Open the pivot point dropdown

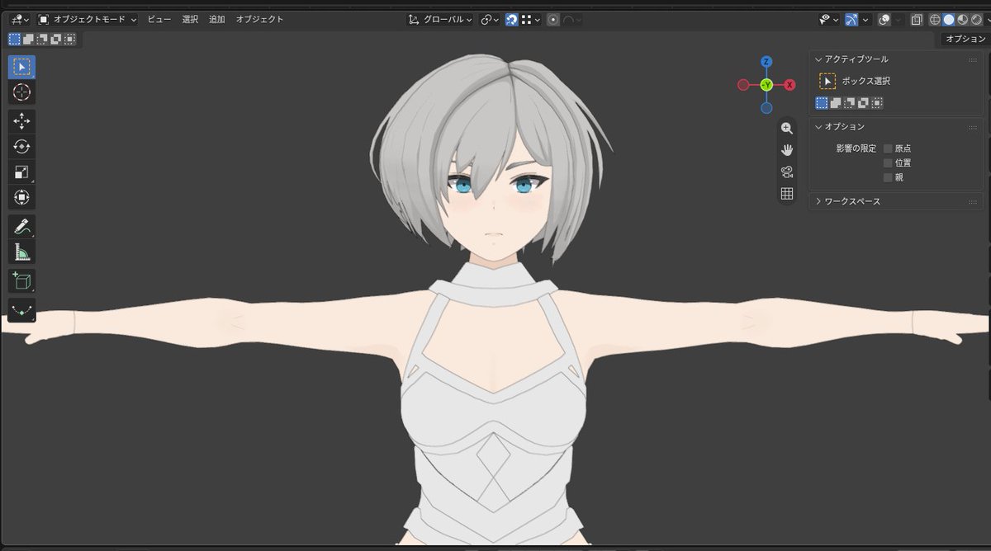490,19
